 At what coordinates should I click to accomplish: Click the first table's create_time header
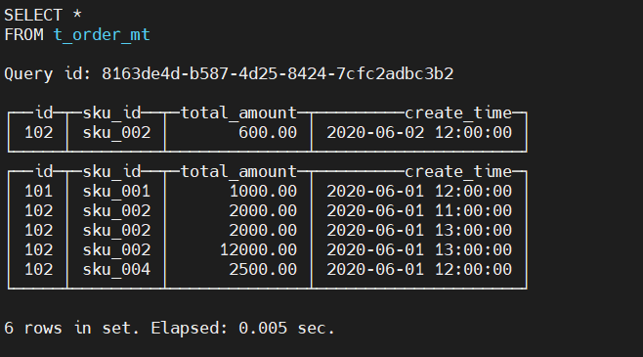point(458,113)
